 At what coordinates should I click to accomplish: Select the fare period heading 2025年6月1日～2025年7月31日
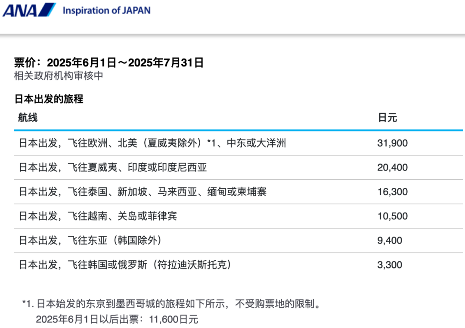tap(108, 62)
